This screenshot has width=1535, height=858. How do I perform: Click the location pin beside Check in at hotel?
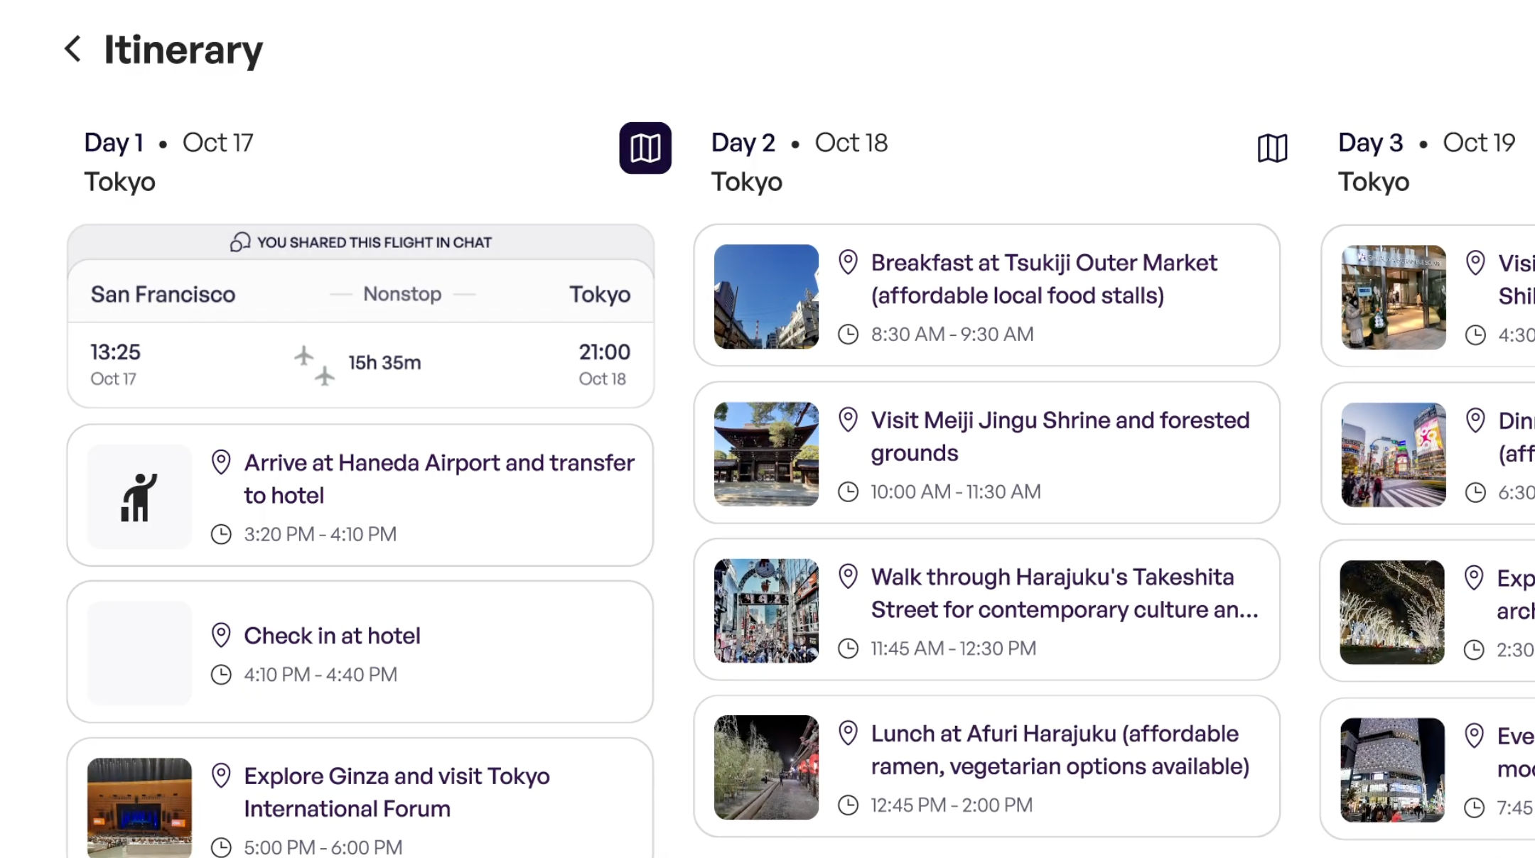(221, 635)
